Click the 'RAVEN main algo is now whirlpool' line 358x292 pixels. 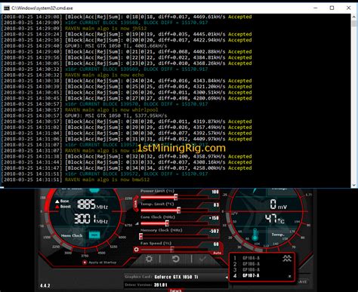(112, 110)
